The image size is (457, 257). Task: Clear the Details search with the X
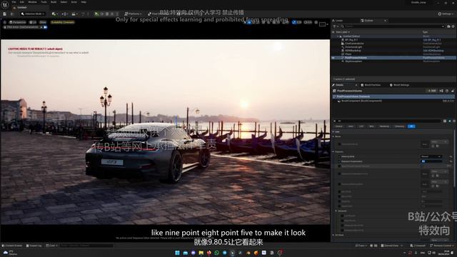(x=334, y=121)
